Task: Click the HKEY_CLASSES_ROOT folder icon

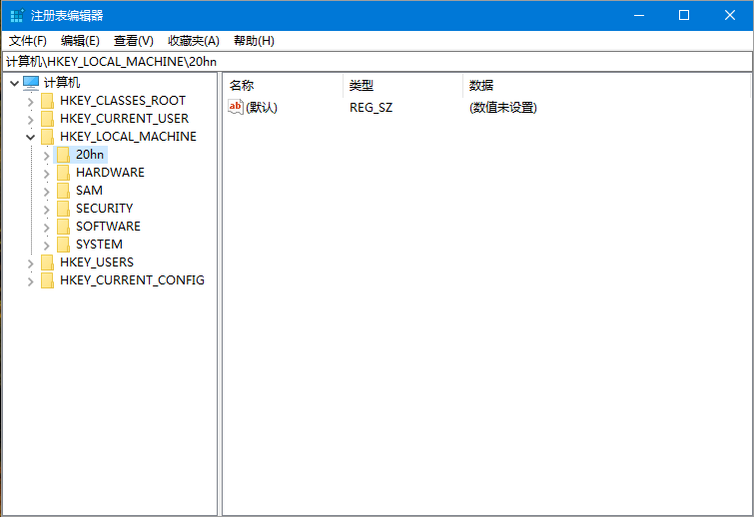Action: coord(47,101)
